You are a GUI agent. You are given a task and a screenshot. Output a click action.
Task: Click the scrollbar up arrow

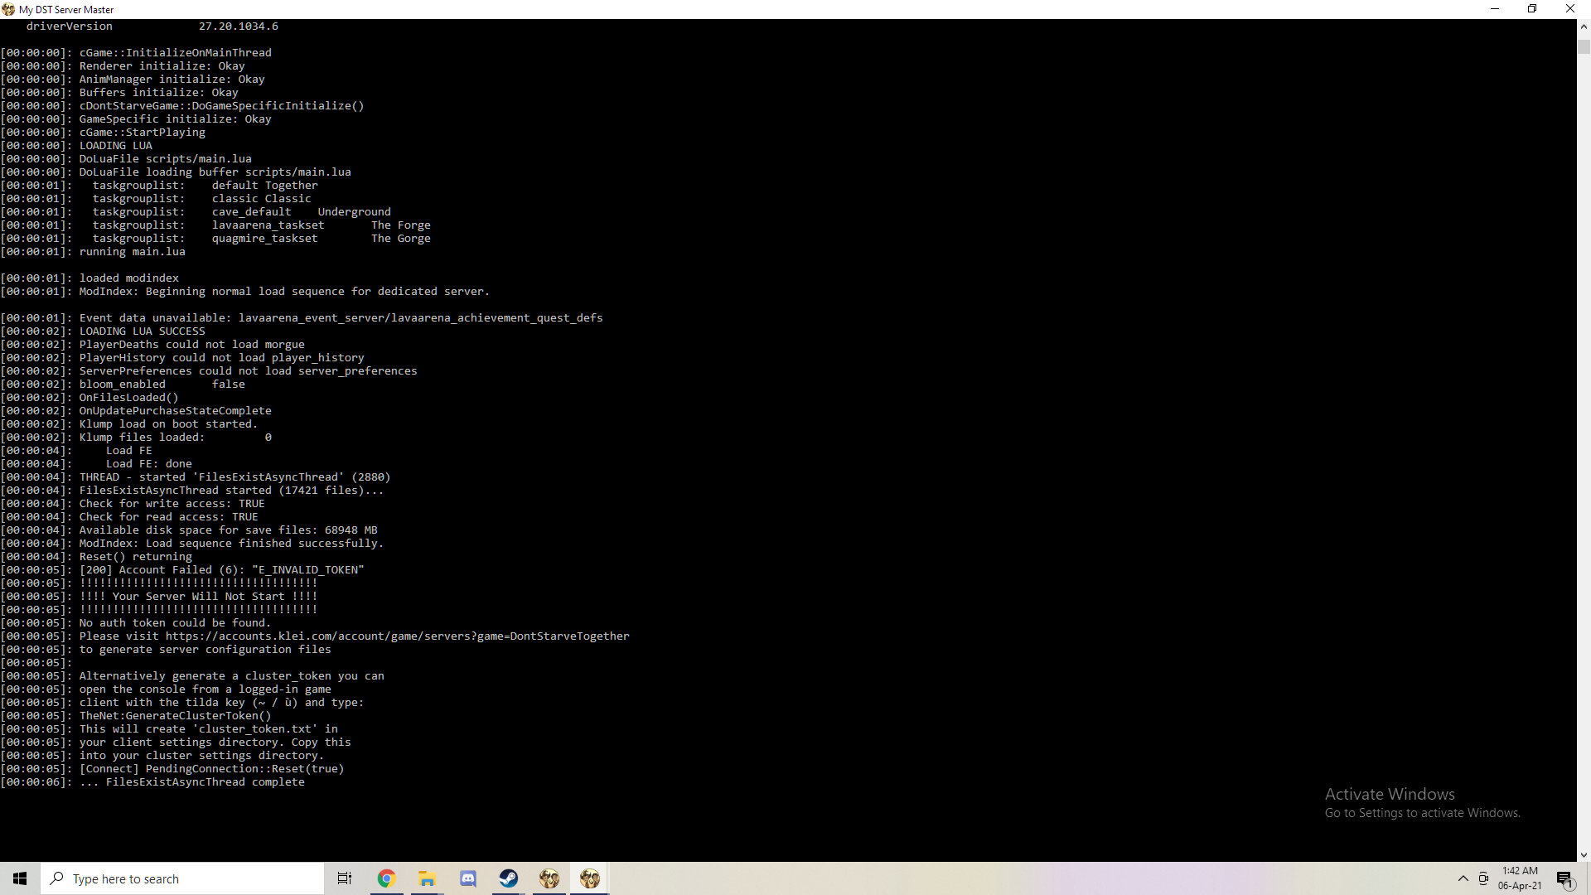pos(1584,27)
